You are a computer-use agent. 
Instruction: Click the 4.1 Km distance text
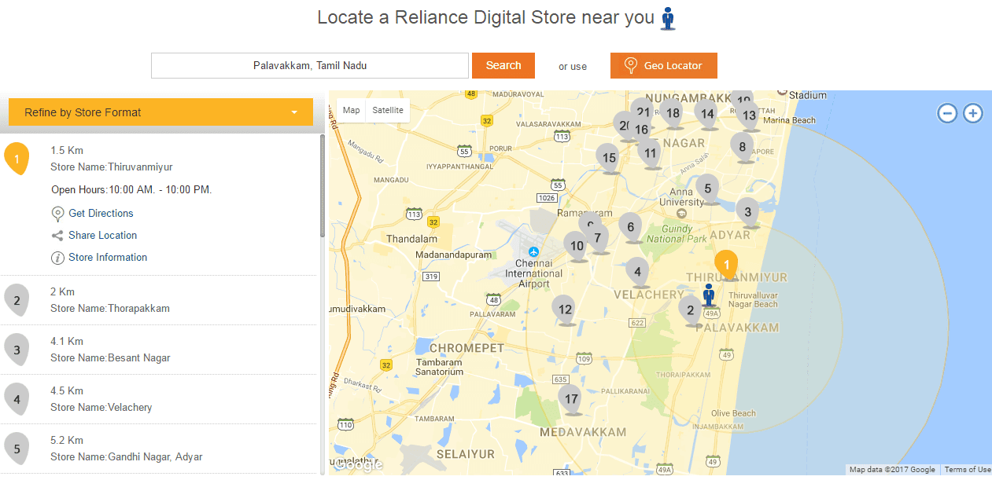[x=67, y=341]
